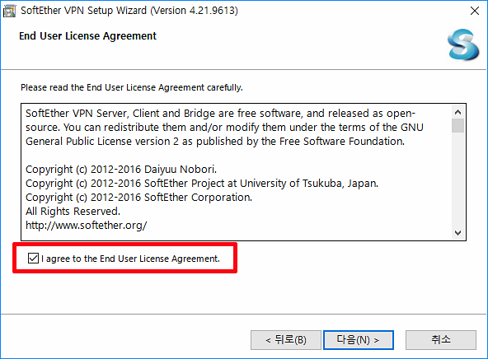Click the Daiyuu Nobori copyright line
This screenshot has width=488, height=359.
coord(121,170)
